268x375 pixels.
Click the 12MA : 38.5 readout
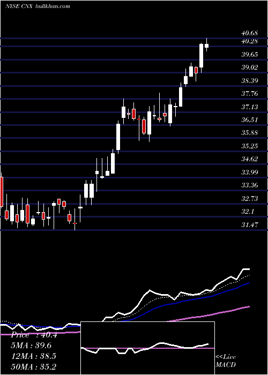(x=34, y=356)
